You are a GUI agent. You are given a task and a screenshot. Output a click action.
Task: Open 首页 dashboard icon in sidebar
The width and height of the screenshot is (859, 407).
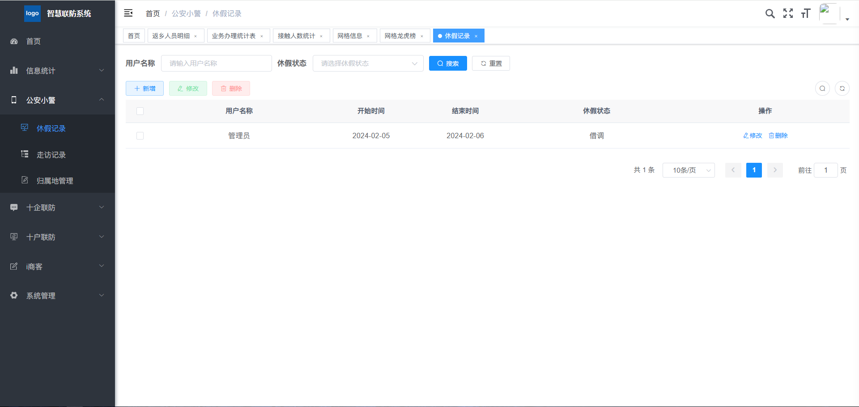(14, 41)
